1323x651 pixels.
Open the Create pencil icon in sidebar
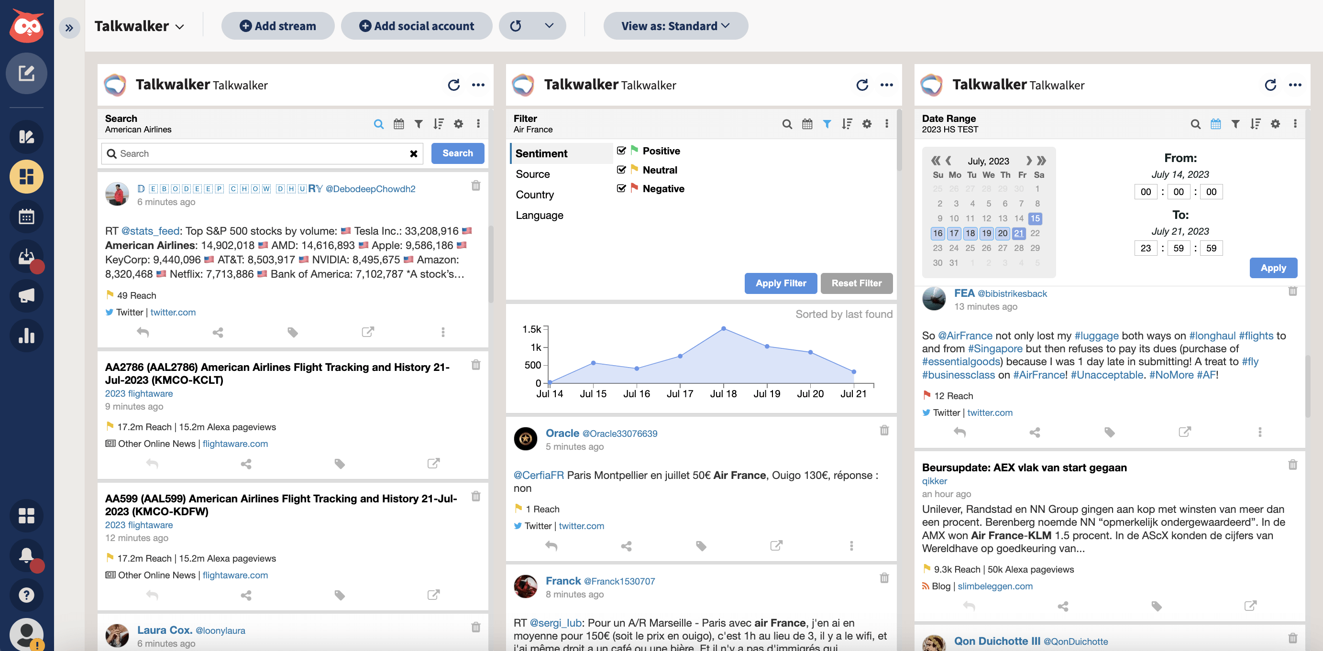[x=26, y=137]
